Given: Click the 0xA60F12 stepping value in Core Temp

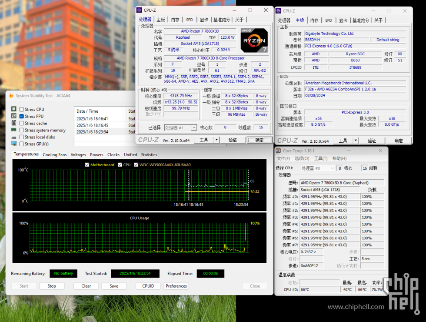Looking at the screenshot, I should coord(311,266).
